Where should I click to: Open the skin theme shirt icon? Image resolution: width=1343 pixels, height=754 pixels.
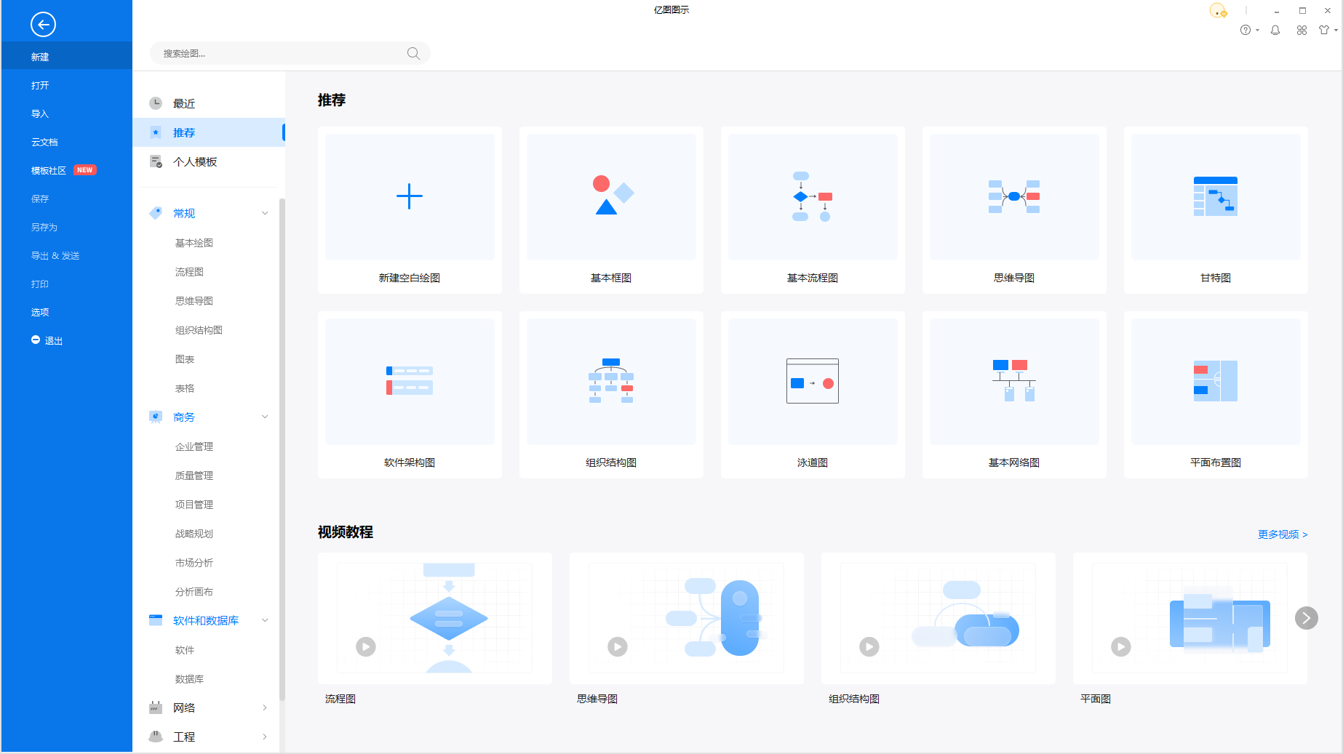pos(1324,30)
